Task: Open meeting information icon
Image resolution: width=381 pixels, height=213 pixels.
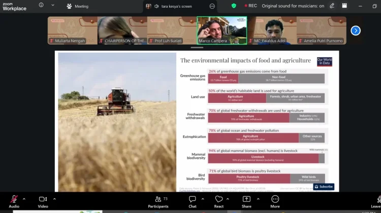Action: (x=41, y=5)
